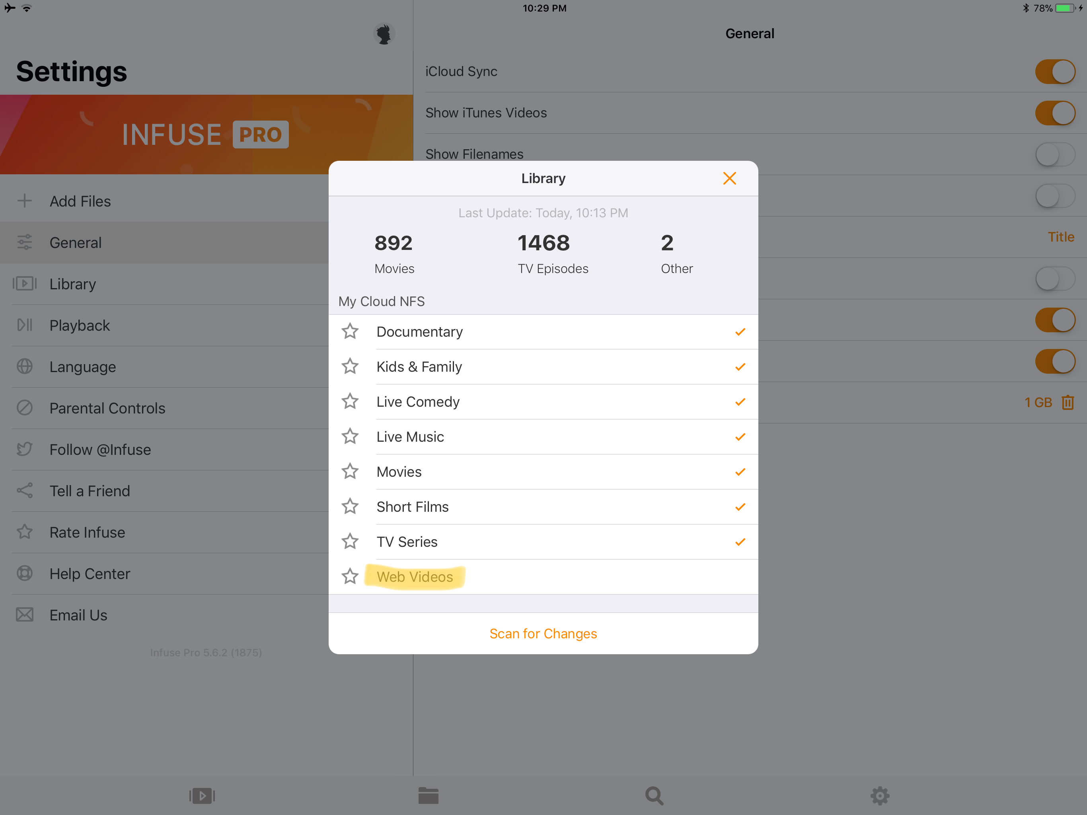Select Parental Controls in sidebar

107,408
